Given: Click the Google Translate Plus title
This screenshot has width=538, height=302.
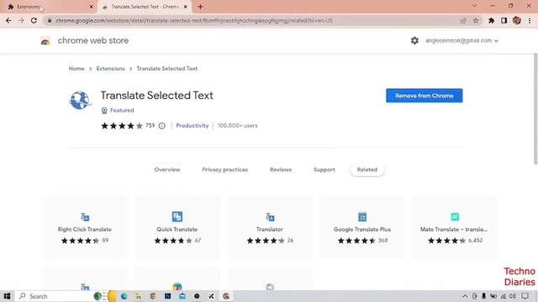Looking at the screenshot, I should [362, 229].
